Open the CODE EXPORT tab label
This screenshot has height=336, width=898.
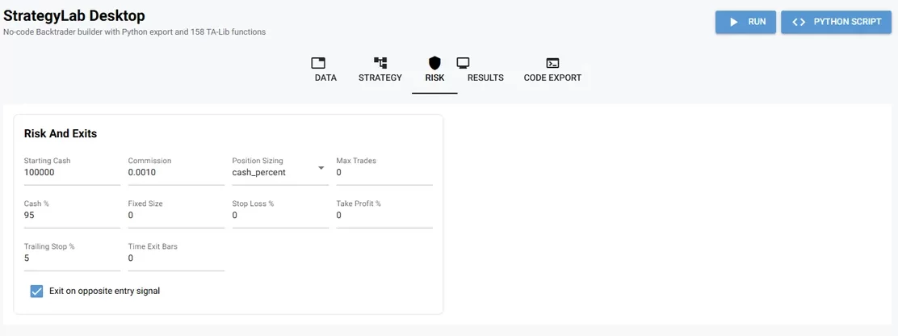coord(552,78)
